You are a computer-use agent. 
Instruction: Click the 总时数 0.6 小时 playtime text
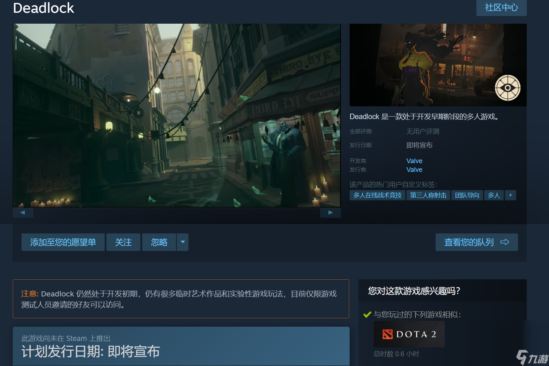click(x=396, y=354)
